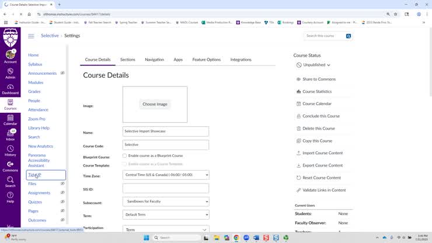Open the Help menu icon
Screen dimensions: 432x243
[10, 197]
